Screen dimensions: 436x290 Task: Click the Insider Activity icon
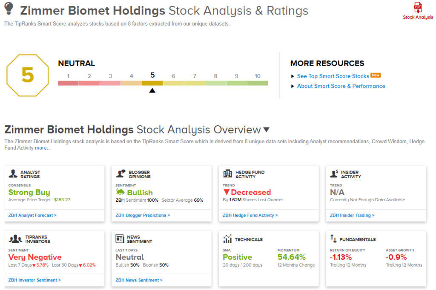pos(335,174)
